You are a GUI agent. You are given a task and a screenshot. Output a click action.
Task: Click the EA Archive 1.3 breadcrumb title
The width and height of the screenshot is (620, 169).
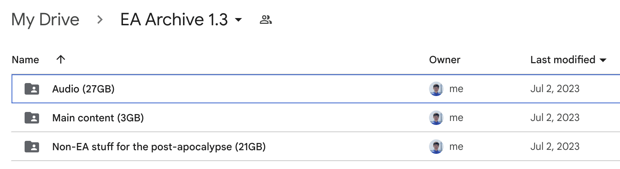coord(174,19)
